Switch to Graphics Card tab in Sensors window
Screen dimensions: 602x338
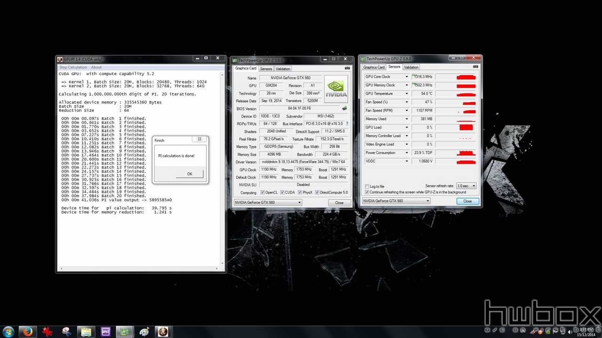[x=374, y=67]
